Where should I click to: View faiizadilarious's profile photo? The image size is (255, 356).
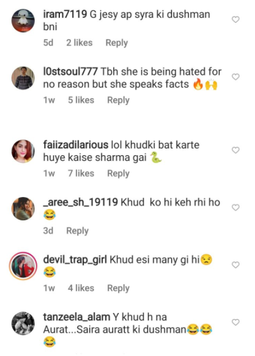[23, 151]
